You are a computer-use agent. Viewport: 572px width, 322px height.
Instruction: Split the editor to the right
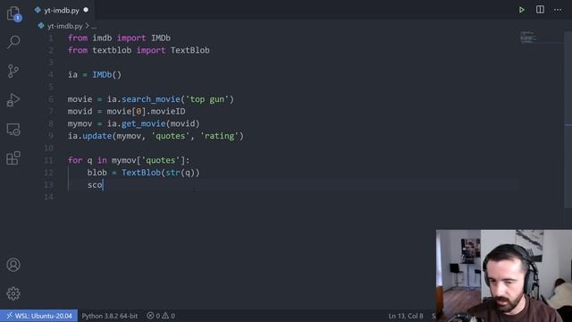click(540, 10)
